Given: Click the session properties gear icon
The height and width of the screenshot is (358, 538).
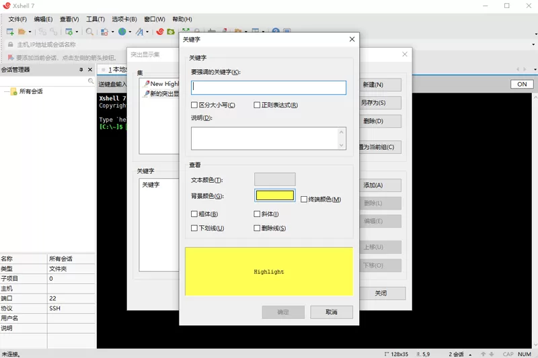Looking at the screenshot, I should (x=69, y=32).
